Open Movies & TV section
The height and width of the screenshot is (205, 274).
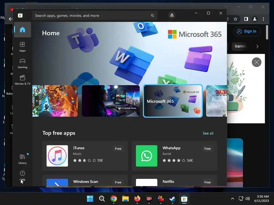point(22,80)
